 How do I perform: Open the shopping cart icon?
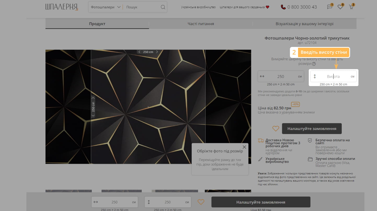pyautogui.click(x=351, y=7)
